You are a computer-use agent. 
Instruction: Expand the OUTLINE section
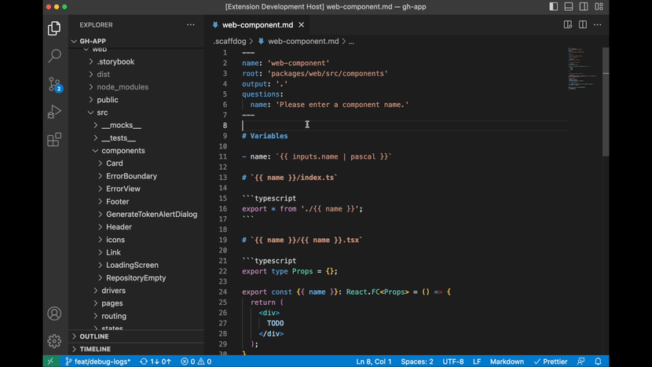coord(137,336)
